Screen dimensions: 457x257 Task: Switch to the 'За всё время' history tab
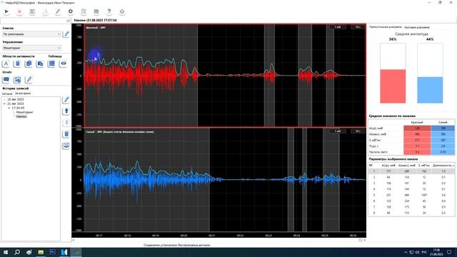pos(23,94)
